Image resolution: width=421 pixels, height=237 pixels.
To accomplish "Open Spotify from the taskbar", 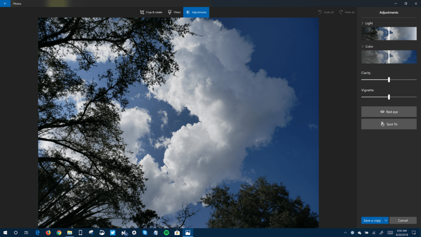I will 166,232.
